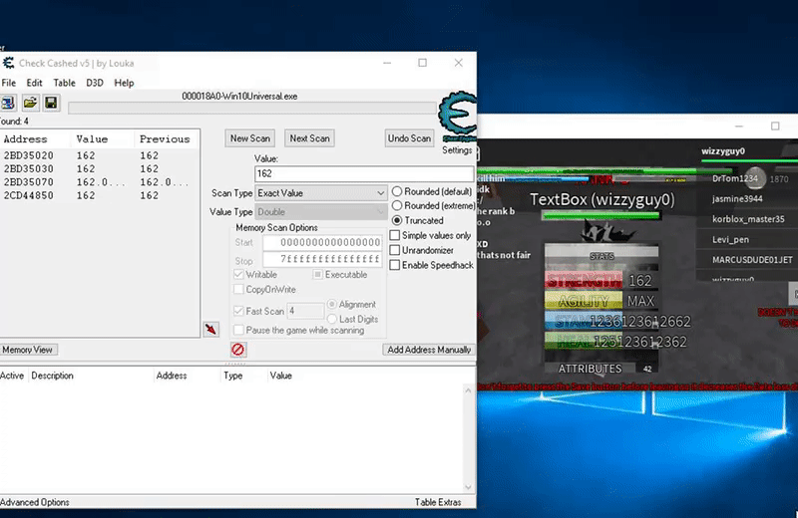The image size is (798, 518).
Task: Open the Edit menu
Action: [35, 83]
